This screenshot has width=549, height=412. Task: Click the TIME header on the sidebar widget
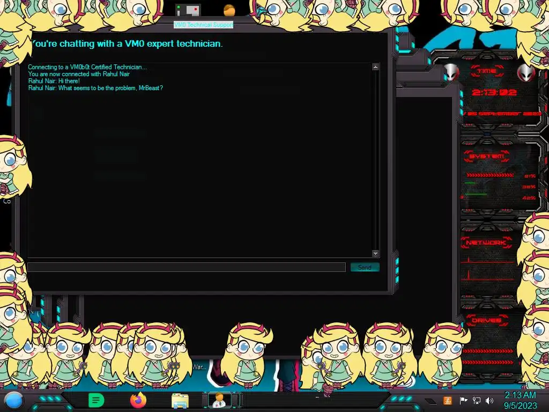point(487,71)
